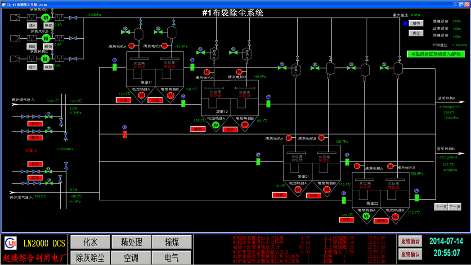Click 袋室12 电加热器A green W icon
The height and width of the screenshot is (265, 471).
[215, 125]
